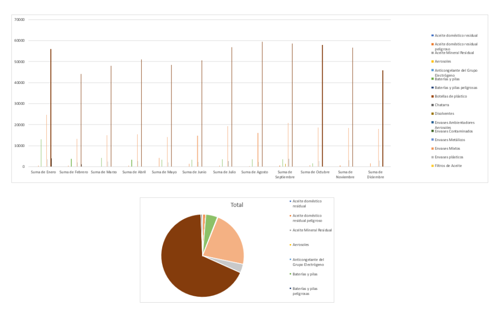Select Aerosoles in the pie chart legend
500x309 pixels.
(300, 245)
